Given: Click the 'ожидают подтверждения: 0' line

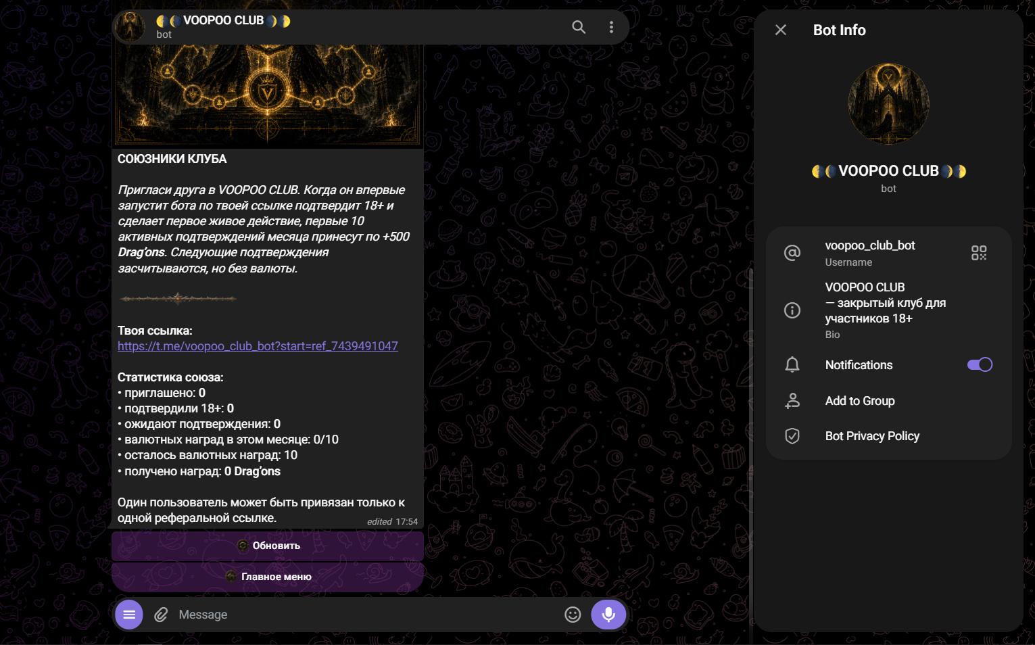Looking at the screenshot, I should [x=199, y=424].
